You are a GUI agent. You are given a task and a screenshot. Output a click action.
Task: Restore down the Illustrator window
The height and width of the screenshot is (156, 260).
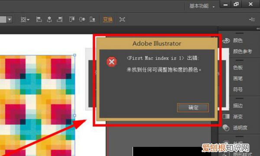(x=236, y=4)
